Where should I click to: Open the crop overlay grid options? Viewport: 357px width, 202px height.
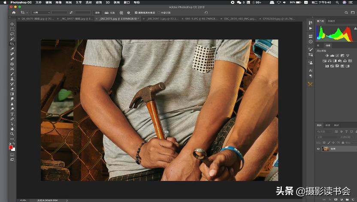121,13
